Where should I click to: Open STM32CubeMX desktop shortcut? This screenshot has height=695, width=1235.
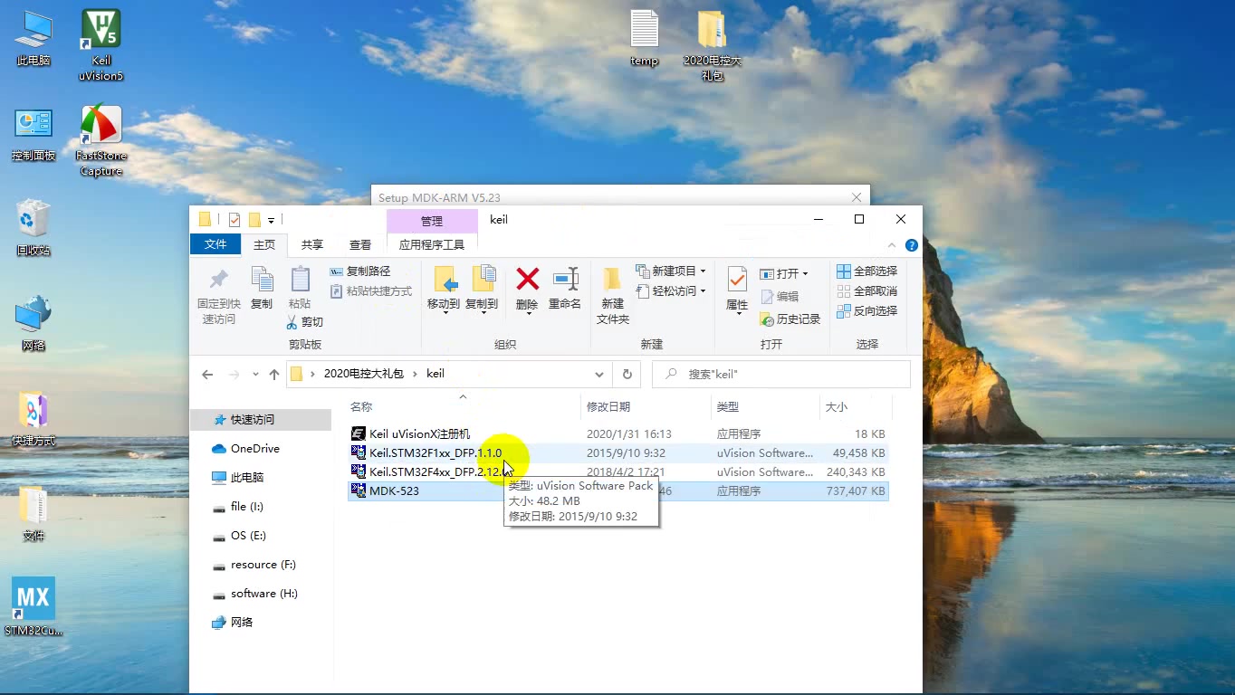[x=34, y=607]
